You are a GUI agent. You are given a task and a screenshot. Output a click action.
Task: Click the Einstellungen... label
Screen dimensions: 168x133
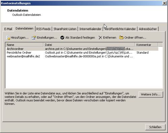pos(47,38)
